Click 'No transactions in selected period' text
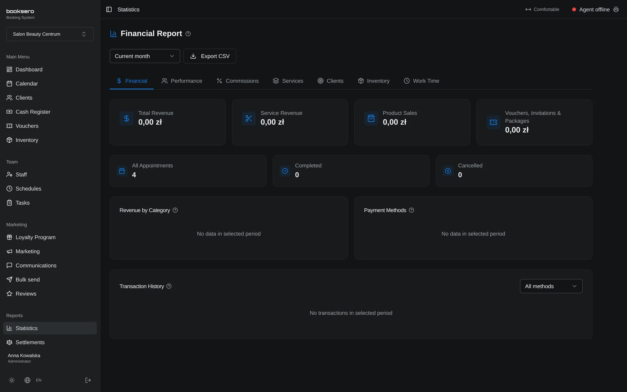This screenshot has width=627, height=392. (351, 313)
